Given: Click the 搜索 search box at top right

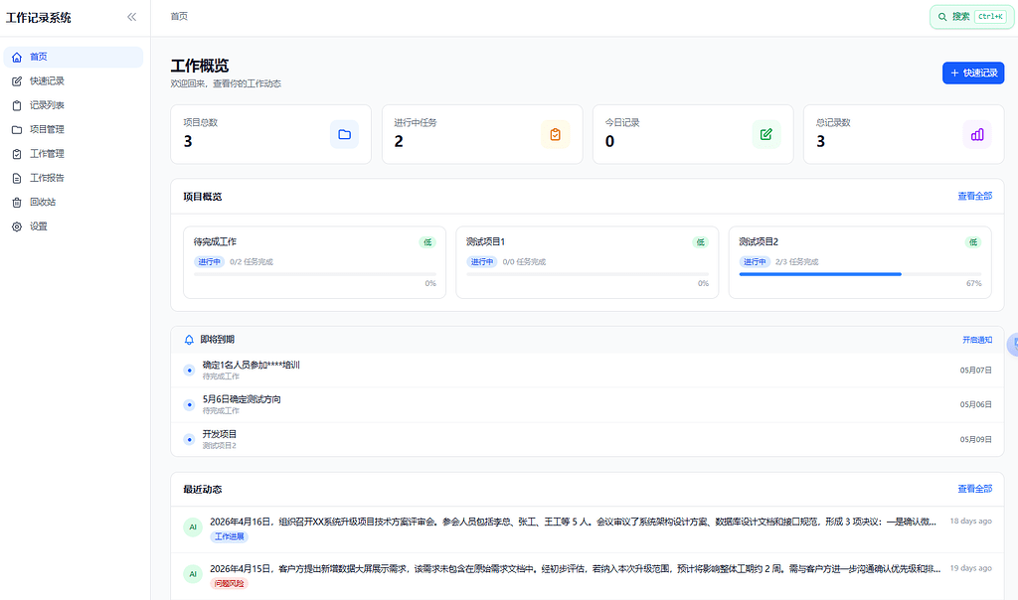Looking at the screenshot, I should 971,17.
